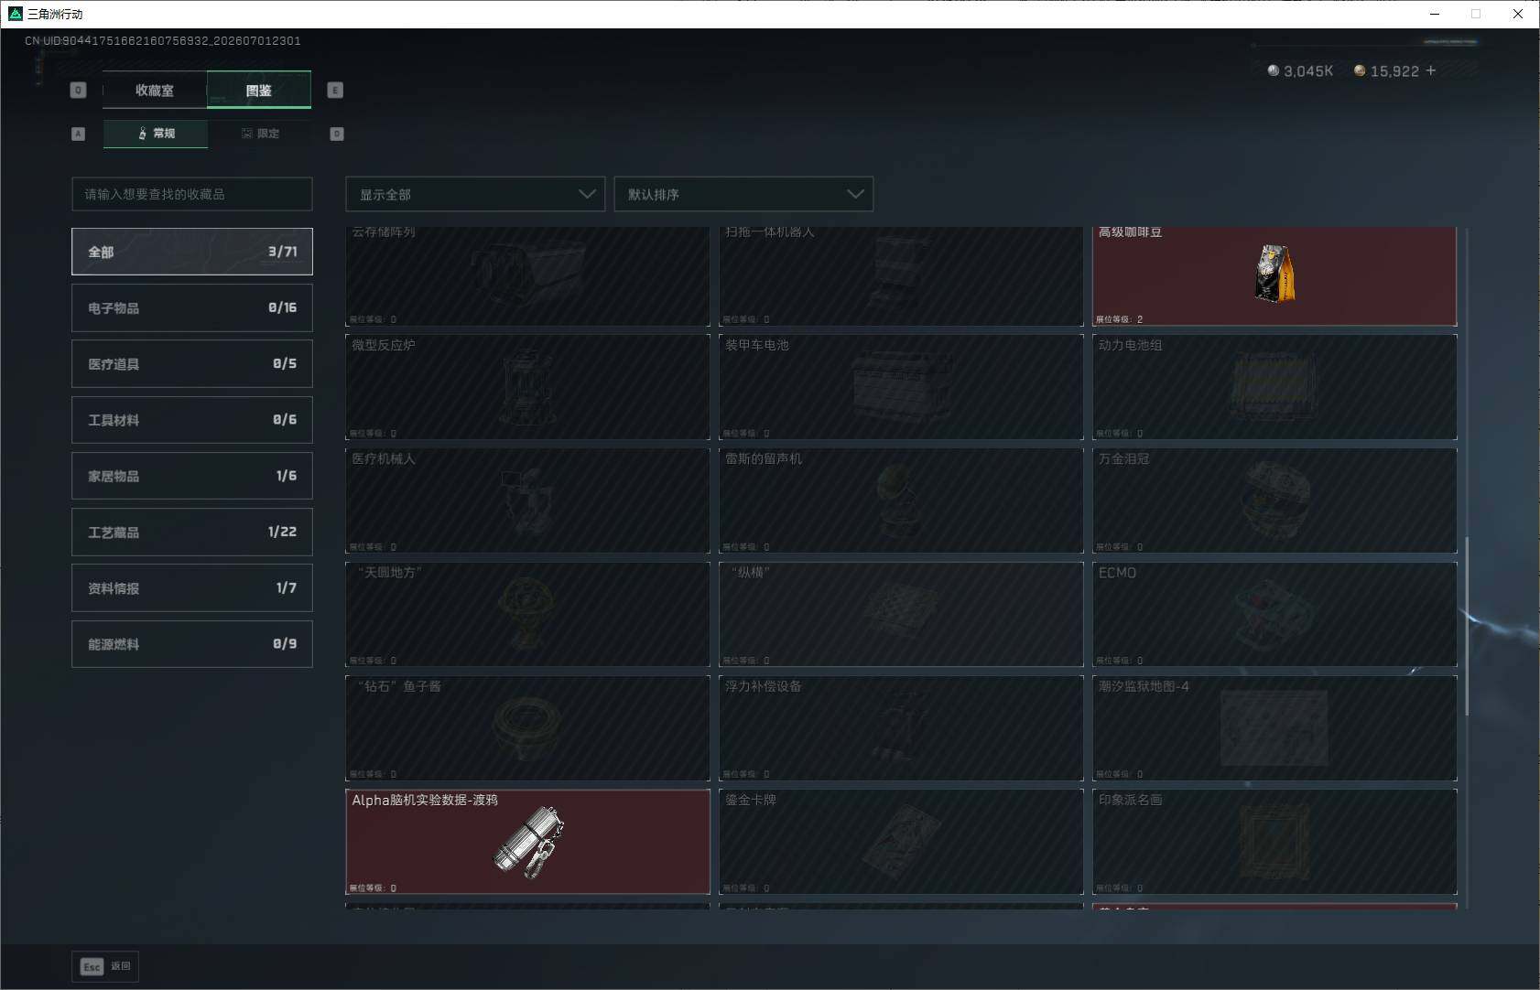Click the 三角洲行动 window title icon
This screenshot has height=990, width=1540.
pyautogui.click(x=15, y=14)
